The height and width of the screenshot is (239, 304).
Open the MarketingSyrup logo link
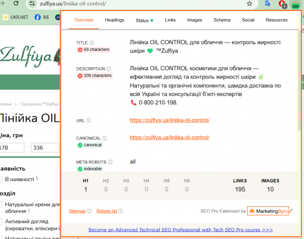(270, 211)
